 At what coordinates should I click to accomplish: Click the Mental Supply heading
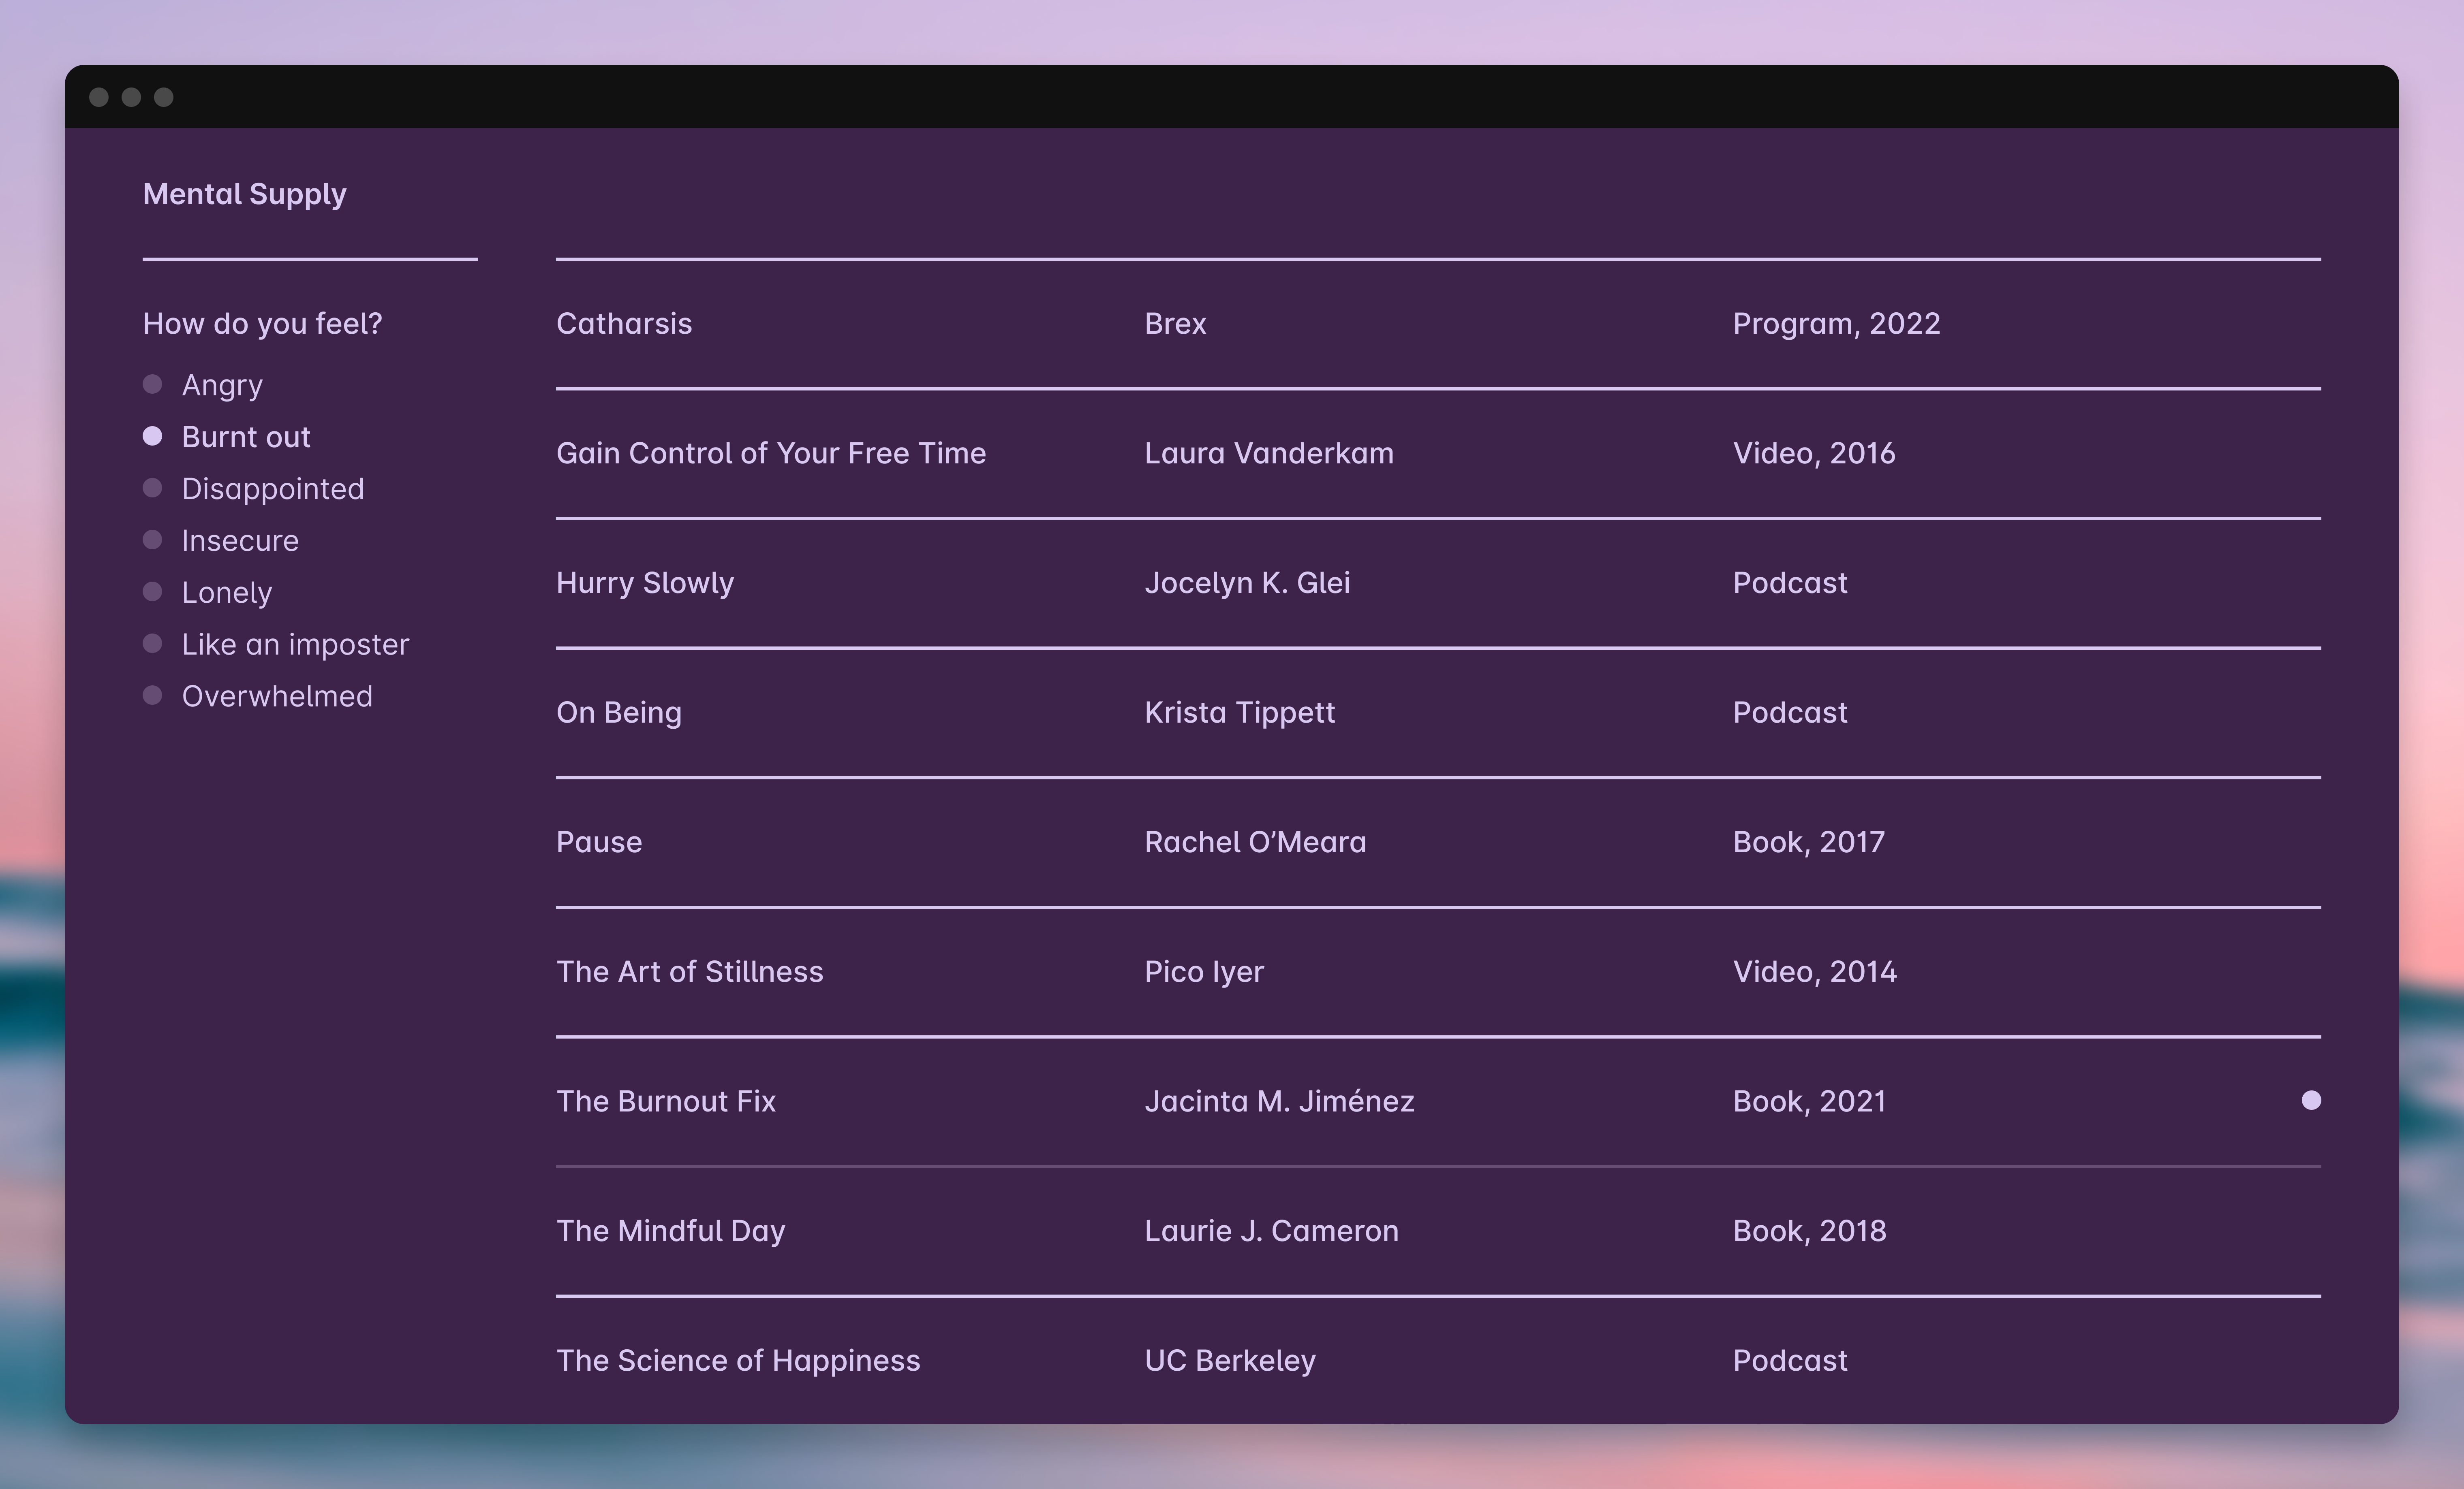[245, 194]
